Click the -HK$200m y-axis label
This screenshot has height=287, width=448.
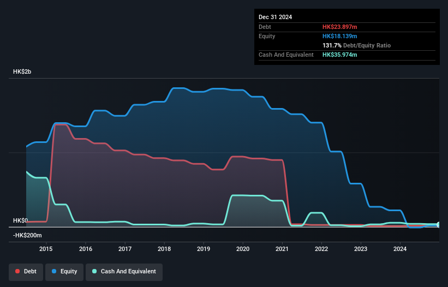[x=27, y=235]
